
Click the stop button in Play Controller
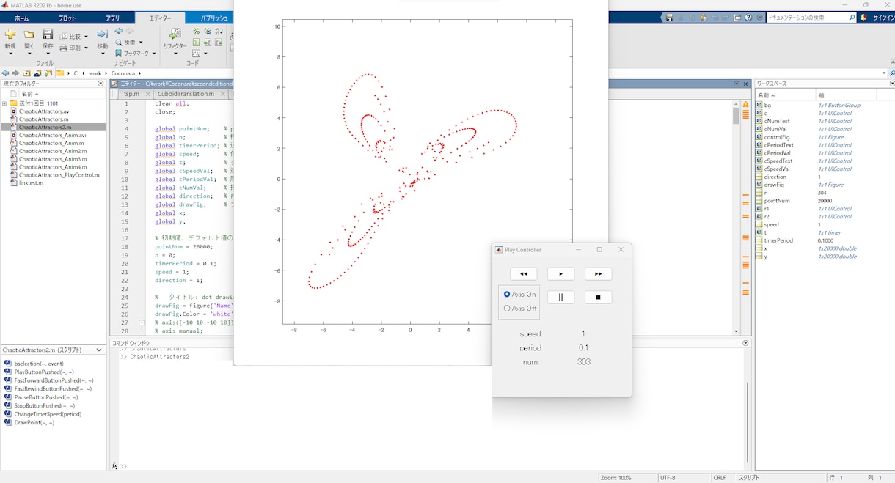[x=599, y=298]
